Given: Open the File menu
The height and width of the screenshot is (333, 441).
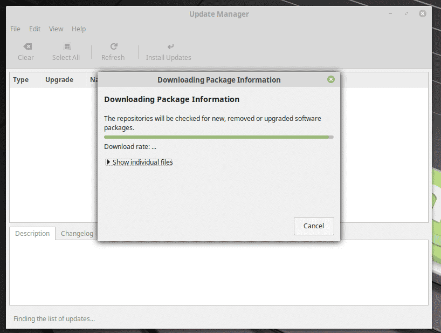Looking at the screenshot, I should [15, 29].
